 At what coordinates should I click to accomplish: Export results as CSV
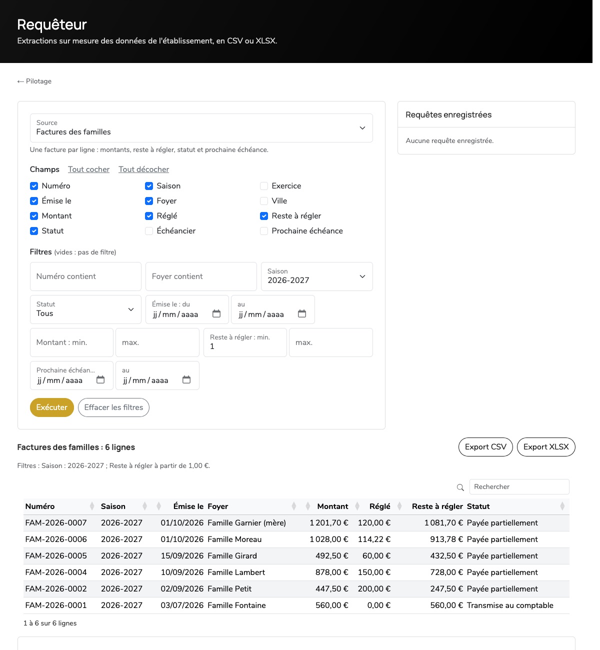(x=485, y=447)
